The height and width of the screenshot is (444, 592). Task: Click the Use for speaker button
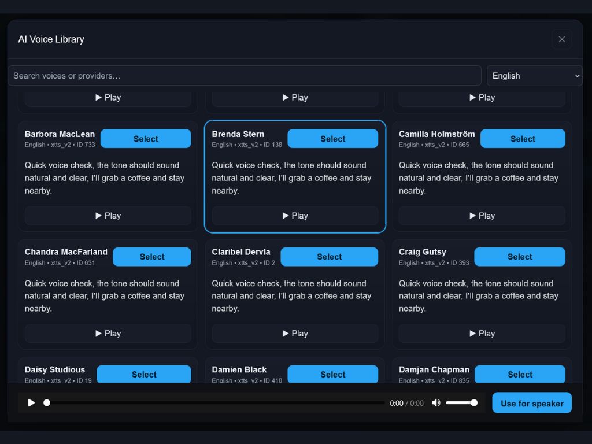click(x=531, y=402)
